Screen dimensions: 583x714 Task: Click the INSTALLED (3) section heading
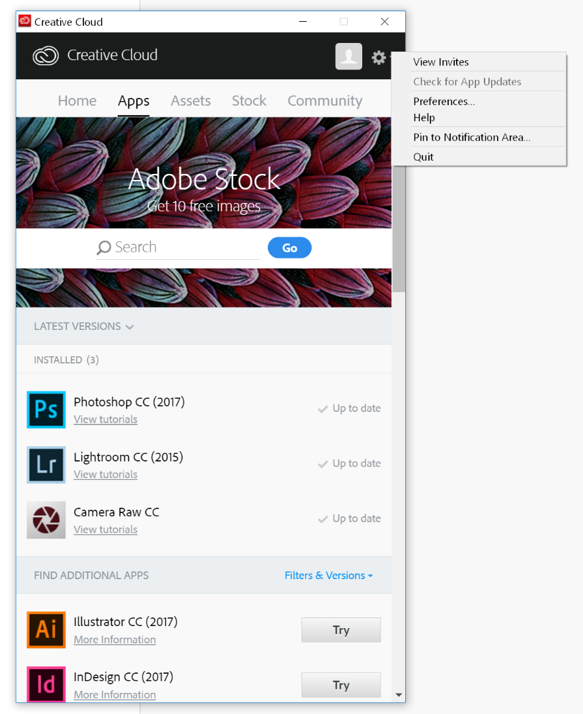(67, 360)
